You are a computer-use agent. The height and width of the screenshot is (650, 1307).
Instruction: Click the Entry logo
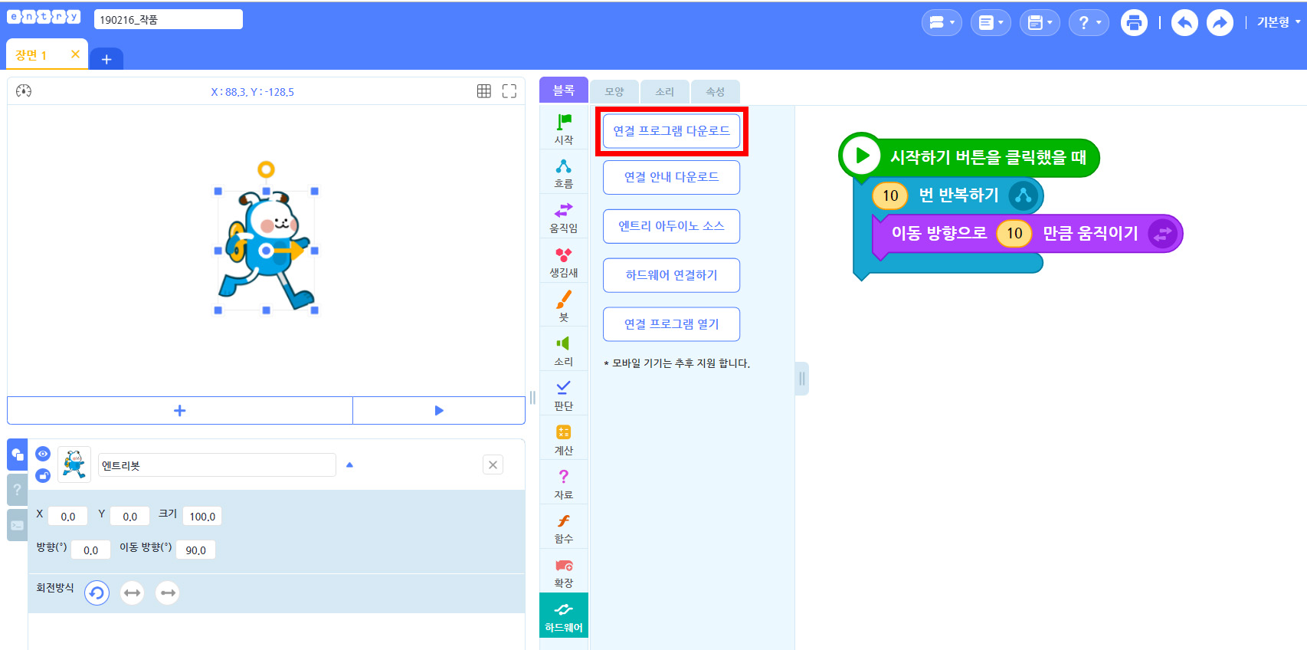[x=44, y=18]
